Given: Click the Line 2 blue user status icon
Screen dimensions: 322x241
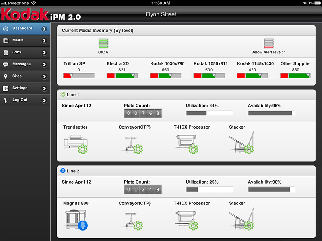Looking at the screenshot, I should 63,170.
